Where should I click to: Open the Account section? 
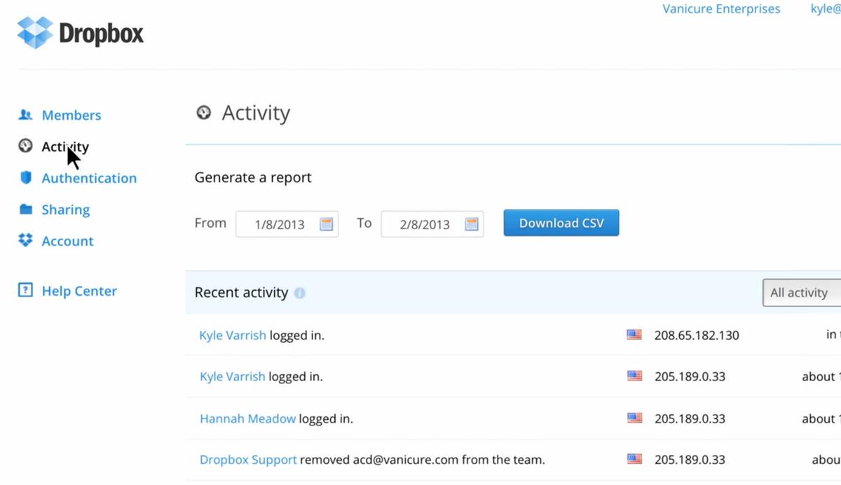click(x=67, y=241)
